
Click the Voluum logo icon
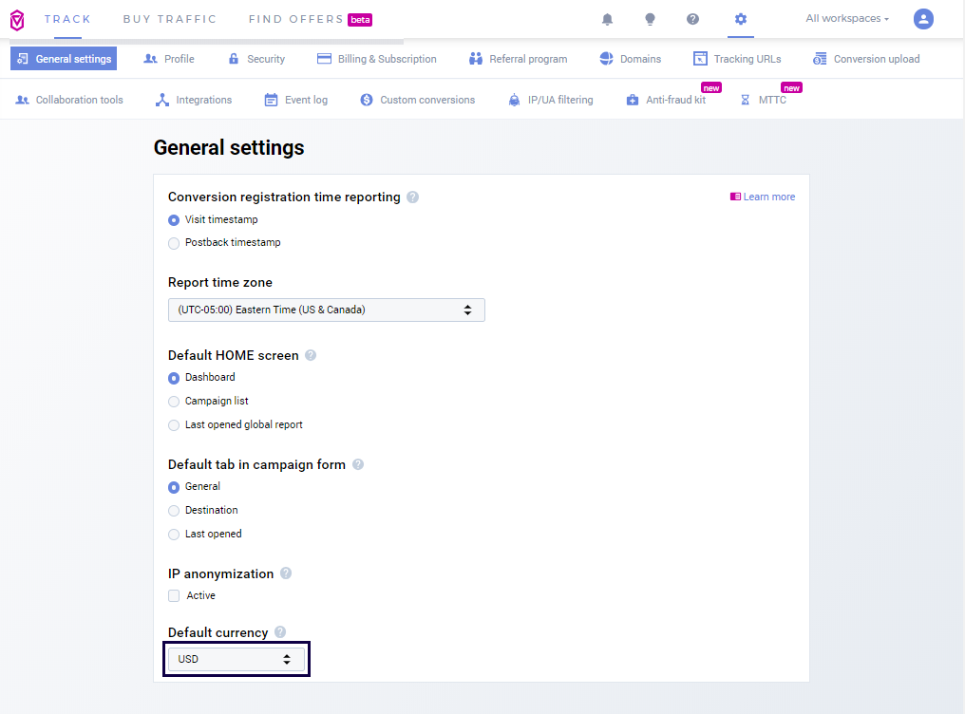pos(17,20)
